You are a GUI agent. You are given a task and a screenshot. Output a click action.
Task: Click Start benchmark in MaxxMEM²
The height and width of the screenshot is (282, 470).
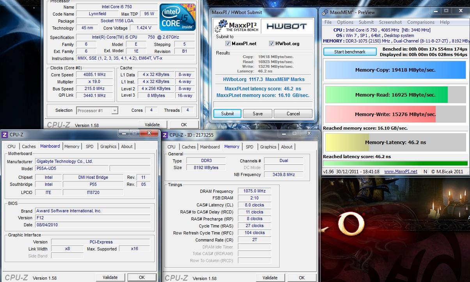pos(350,52)
